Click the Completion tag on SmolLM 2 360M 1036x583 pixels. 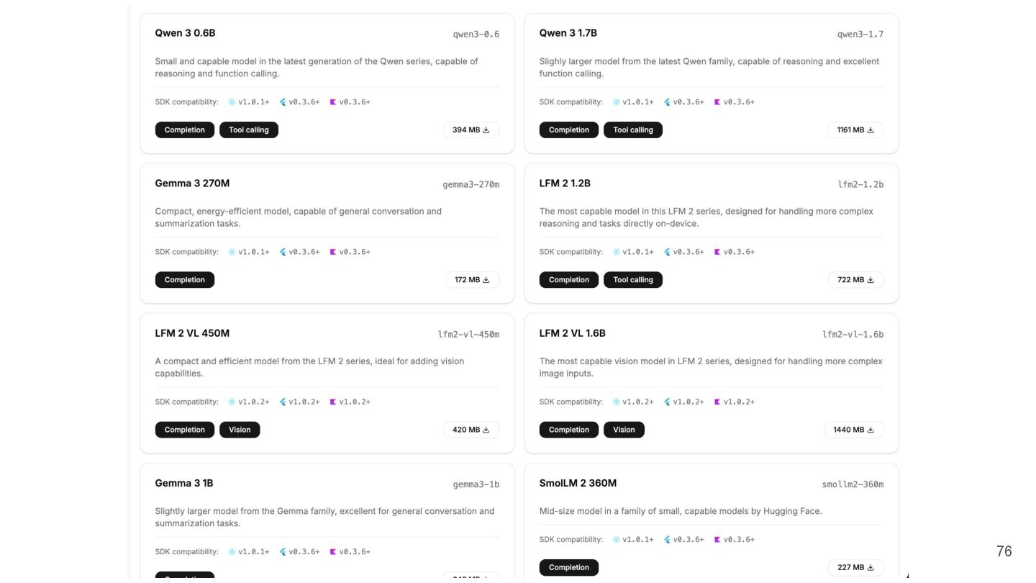(x=568, y=567)
